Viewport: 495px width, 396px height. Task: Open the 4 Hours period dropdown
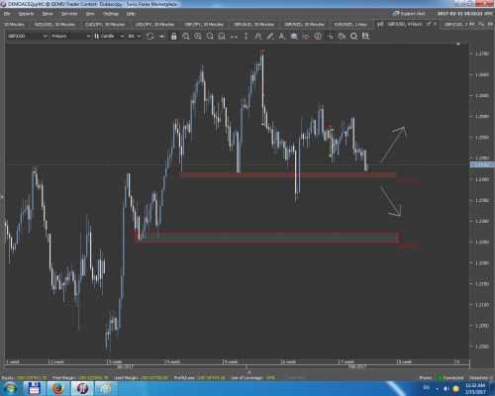pos(70,36)
